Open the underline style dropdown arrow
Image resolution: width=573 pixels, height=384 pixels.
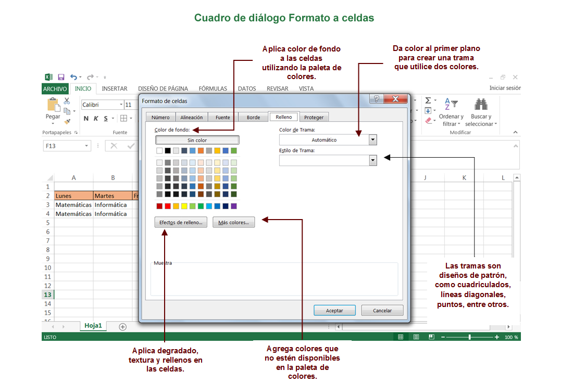[x=113, y=118]
